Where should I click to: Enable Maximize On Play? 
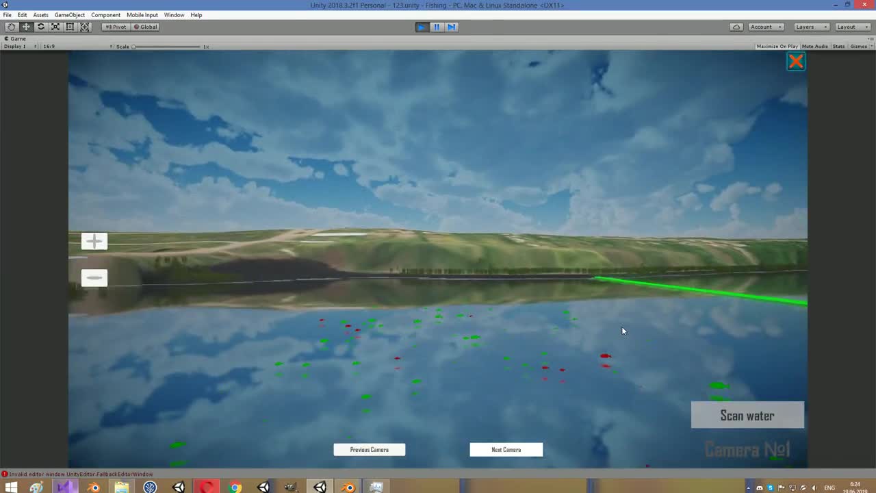point(777,46)
